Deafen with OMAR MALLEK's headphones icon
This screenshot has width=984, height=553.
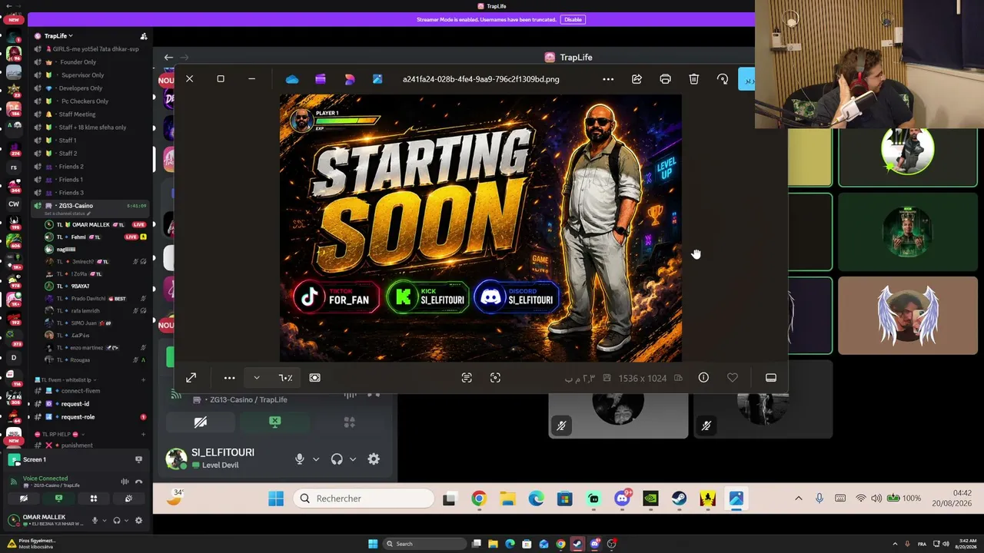117,520
